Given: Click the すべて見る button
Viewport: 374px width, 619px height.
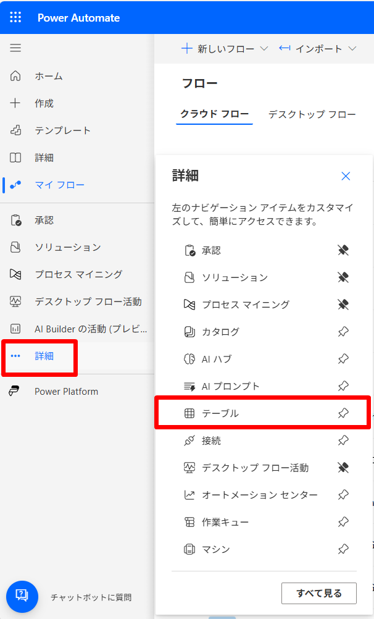Looking at the screenshot, I should pos(319,593).
